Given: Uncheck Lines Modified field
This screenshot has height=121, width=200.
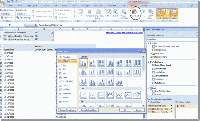Looking at the screenshot, I should [x=154, y=76].
